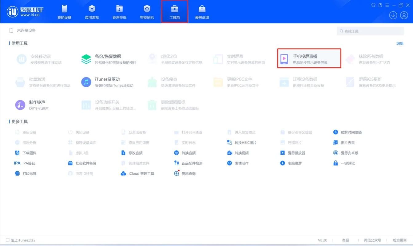Click the 批量激活 tool
413x246 pixels.
pos(43,82)
